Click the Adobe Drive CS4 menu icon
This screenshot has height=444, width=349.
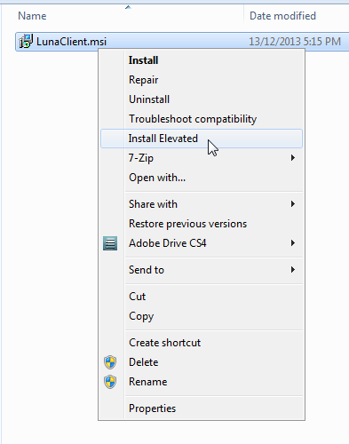[x=110, y=243]
